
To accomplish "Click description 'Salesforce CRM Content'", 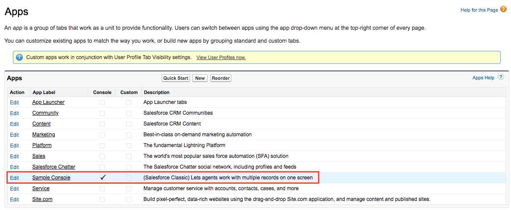I will (x=172, y=124).
